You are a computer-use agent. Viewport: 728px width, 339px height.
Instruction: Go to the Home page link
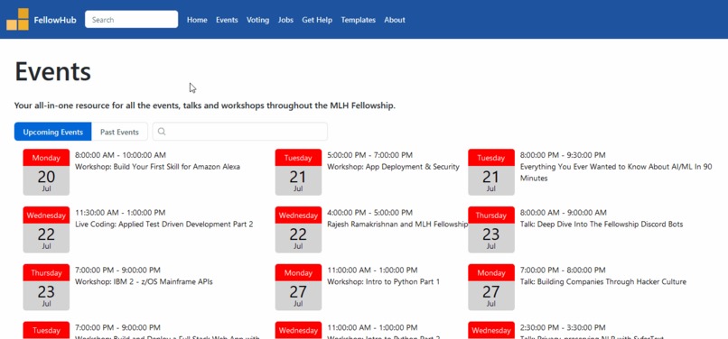[197, 20]
